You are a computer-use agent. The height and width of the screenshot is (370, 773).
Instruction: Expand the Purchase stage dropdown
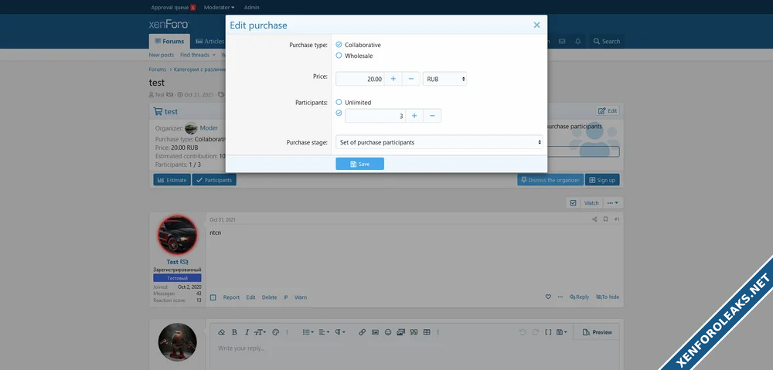coord(440,142)
